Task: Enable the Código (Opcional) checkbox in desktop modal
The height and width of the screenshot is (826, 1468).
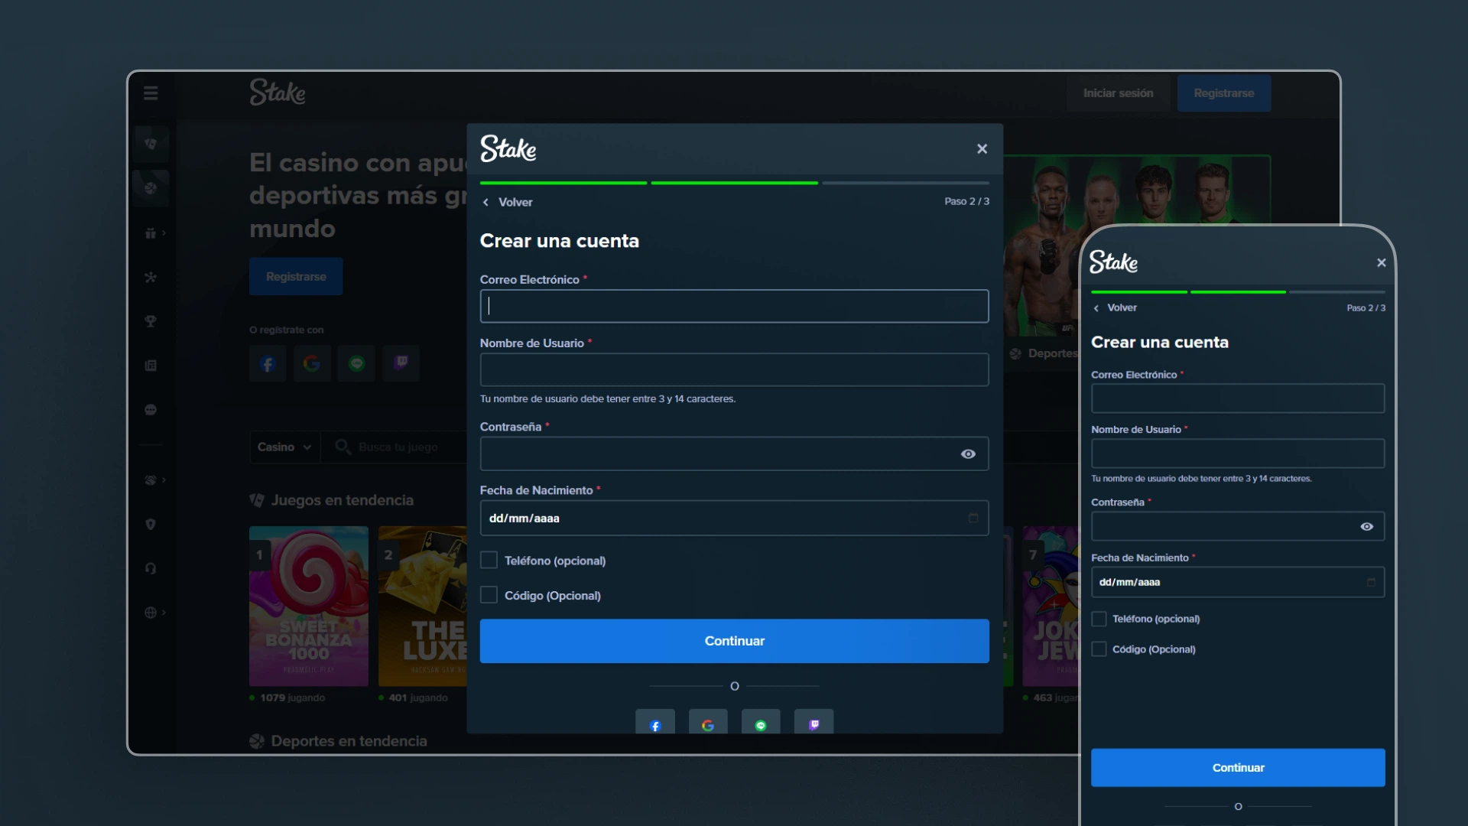Action: coord(489,595)
